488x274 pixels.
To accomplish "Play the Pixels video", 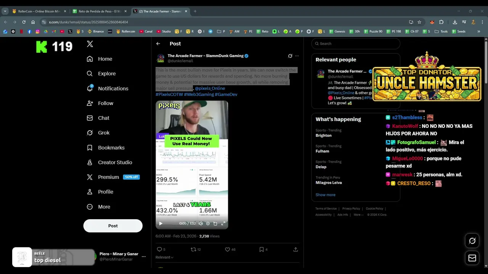I will (x=161, y=223).
